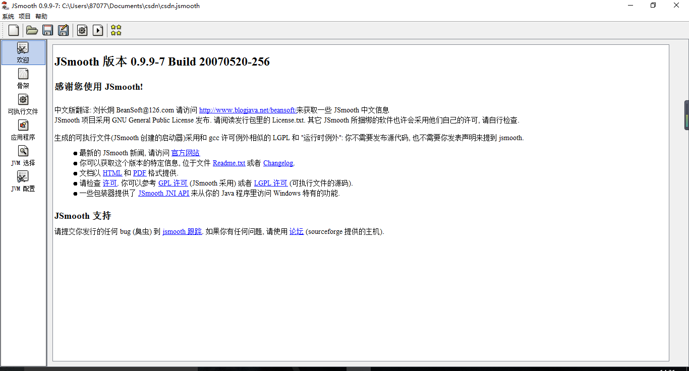The width and height of the screenshot is (689, 371).
Task: Select the 欢迎 welcome panel in the sidebar
Action: tap(23, 52)
